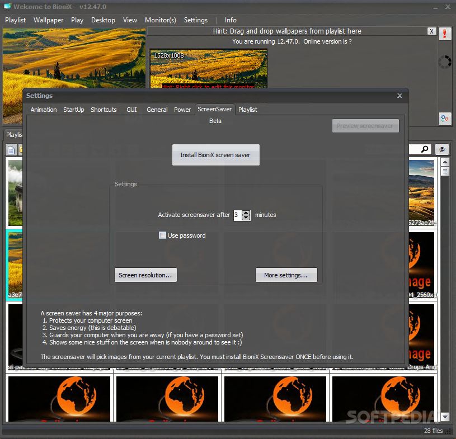Open the Desktop menu
Viewport: 456px width, 439px height.
(103, 20)
